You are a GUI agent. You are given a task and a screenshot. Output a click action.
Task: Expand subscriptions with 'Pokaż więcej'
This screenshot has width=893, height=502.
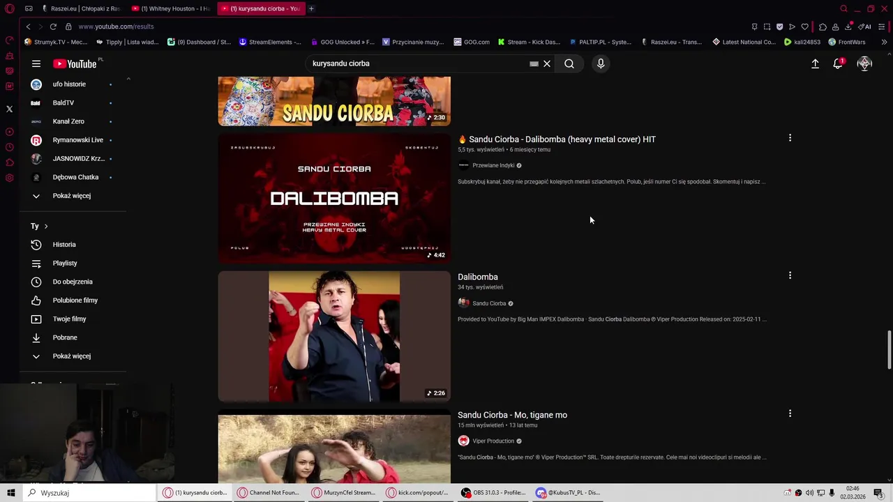(71, 196)
